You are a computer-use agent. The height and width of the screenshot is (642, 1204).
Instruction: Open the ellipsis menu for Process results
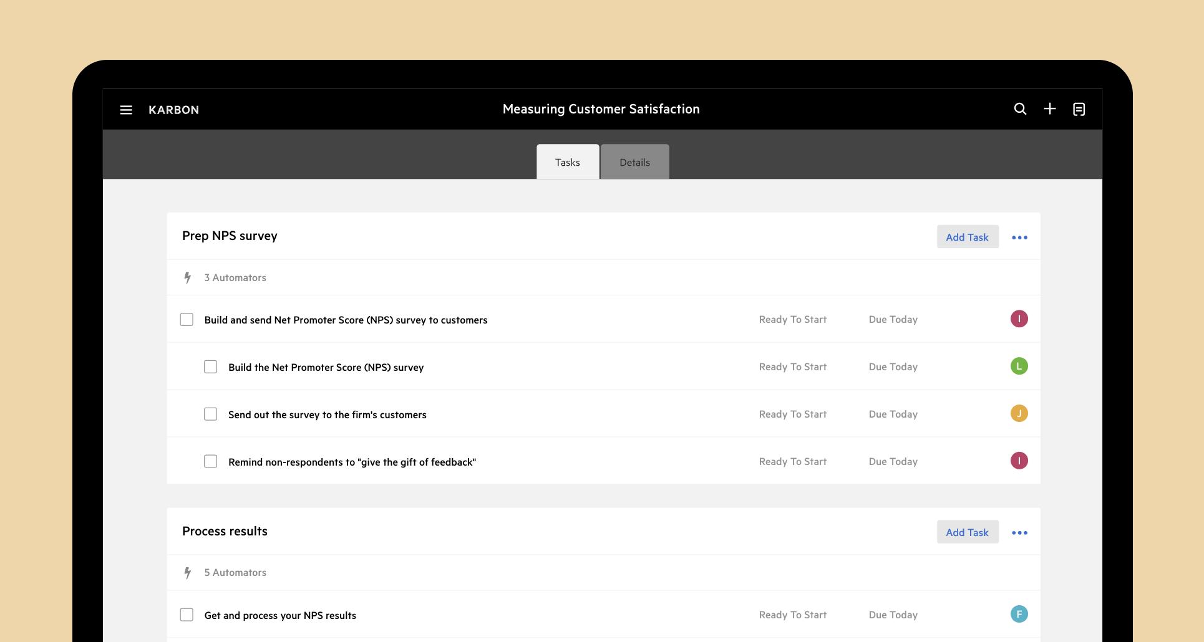[1020, 532]
